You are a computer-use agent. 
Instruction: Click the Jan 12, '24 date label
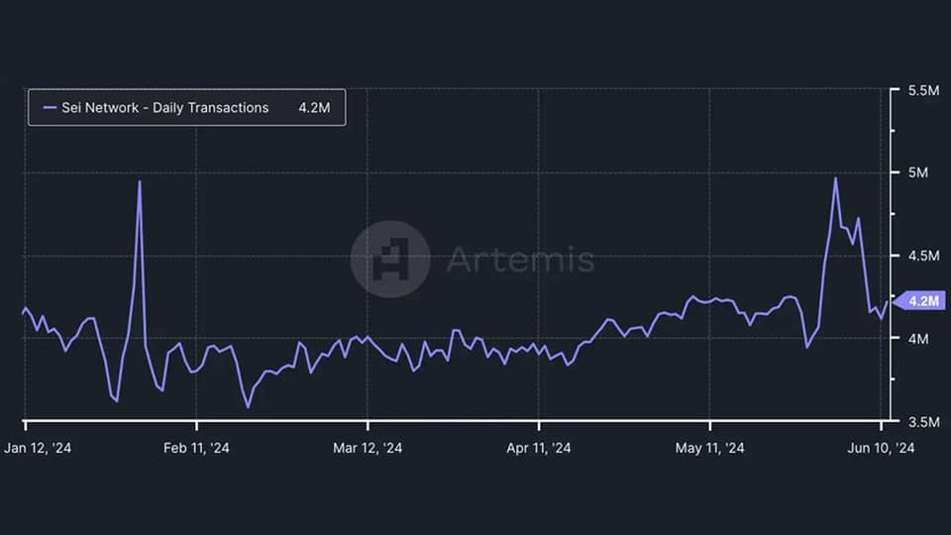tap(38, 448)
